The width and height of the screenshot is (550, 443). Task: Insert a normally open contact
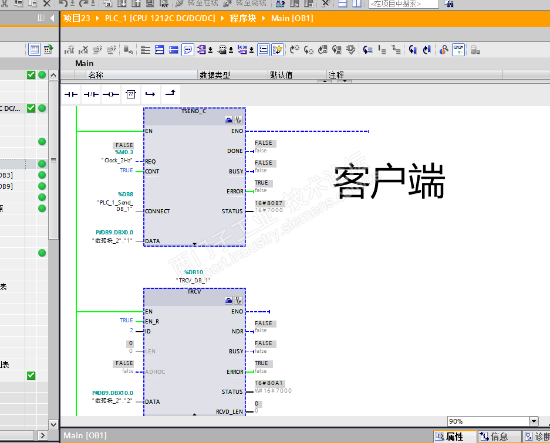[71, 94]
